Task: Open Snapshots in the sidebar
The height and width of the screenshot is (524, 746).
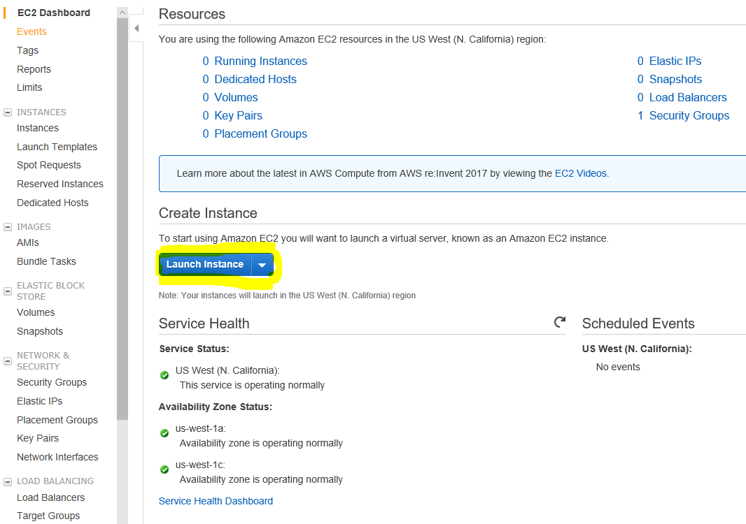Action: coord(40,332)
